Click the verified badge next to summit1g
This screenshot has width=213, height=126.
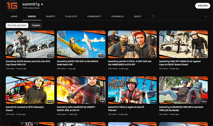tap(42, 4)
